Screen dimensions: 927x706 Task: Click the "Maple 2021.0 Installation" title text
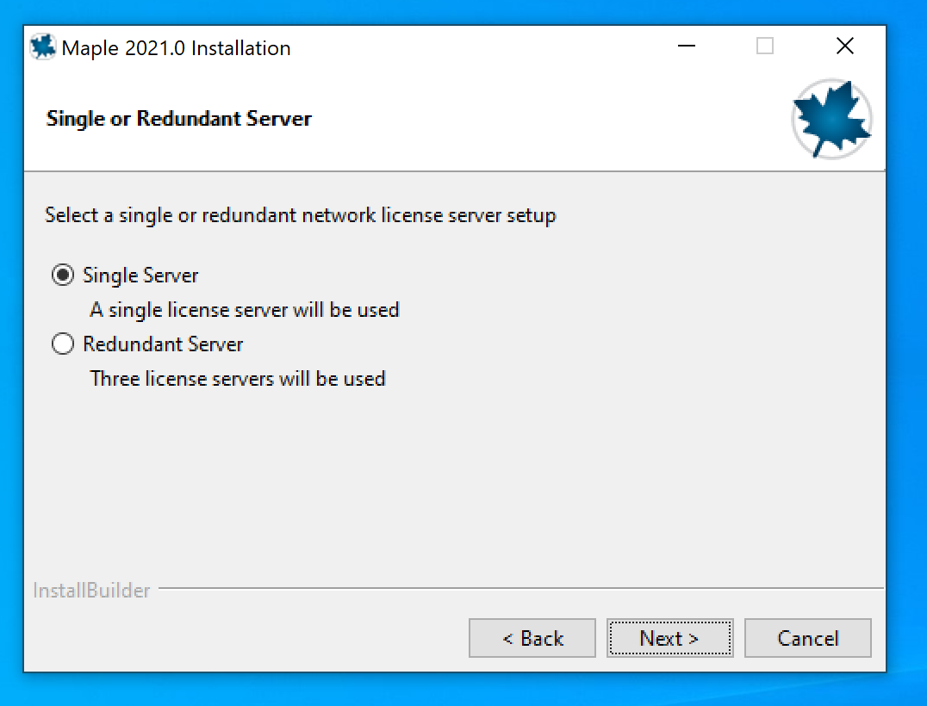click(177, 48)
